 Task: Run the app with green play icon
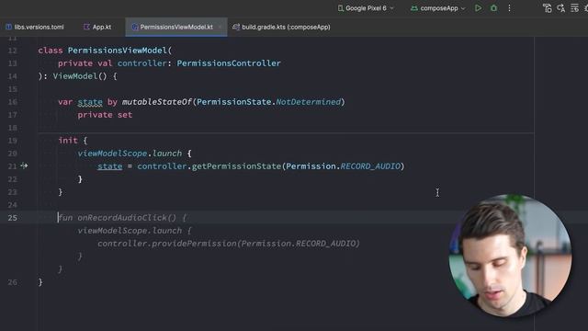pos(478,8)
